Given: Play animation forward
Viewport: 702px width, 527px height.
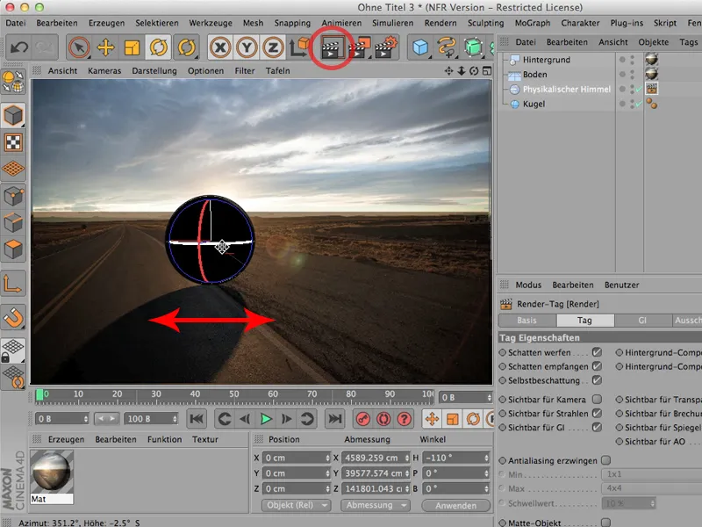Looking at the screenshot, I should (x=266, y=419).
